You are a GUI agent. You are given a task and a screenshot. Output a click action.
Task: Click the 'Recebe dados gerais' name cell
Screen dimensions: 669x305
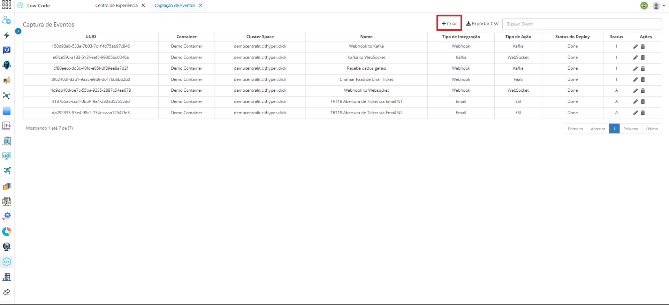366,68
